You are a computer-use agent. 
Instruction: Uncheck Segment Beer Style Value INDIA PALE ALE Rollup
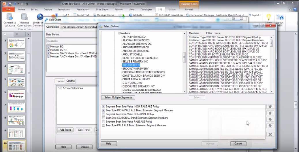tap(103, 107)
